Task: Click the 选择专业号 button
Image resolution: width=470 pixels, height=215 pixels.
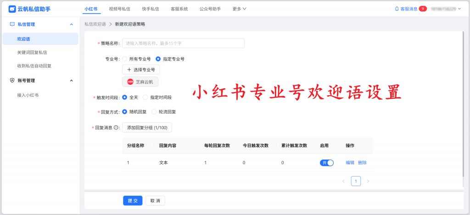Action: [141, 70]
